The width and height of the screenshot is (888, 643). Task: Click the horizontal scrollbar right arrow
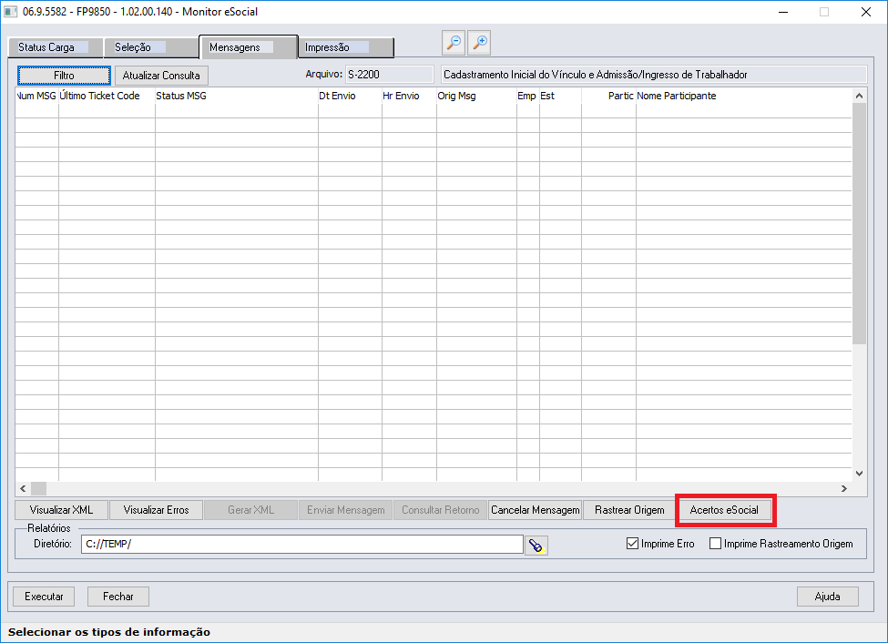point(843,488)
